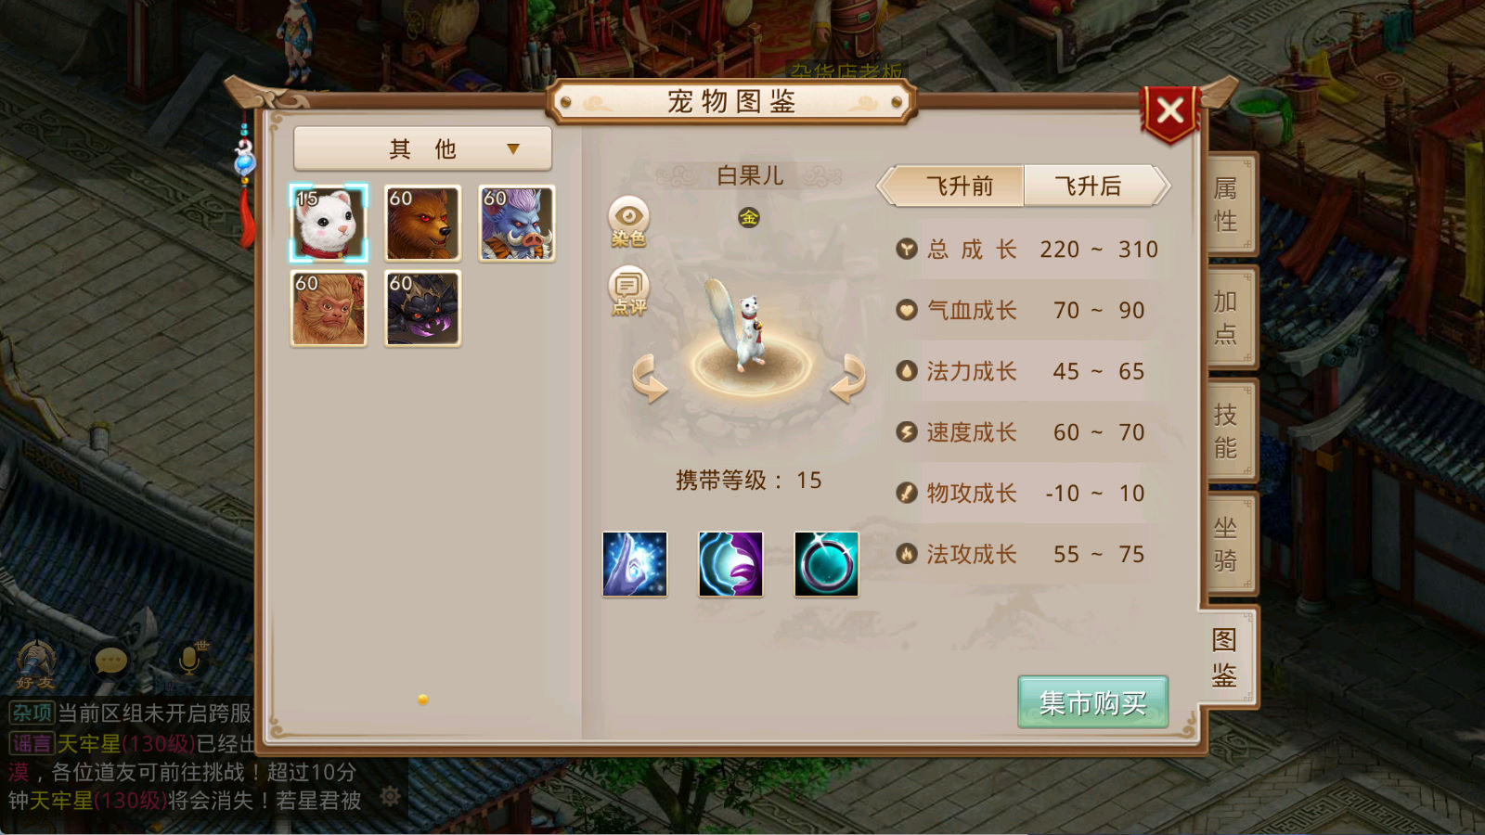This screenshot has width=1485, height=835.
Task: Open the 坐骑 side tab
Action: tap(1227, 544)
